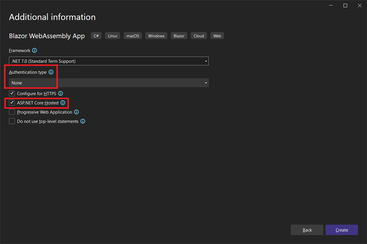
Task: Click the Additional information heading
Action: (x=52, y=17)
